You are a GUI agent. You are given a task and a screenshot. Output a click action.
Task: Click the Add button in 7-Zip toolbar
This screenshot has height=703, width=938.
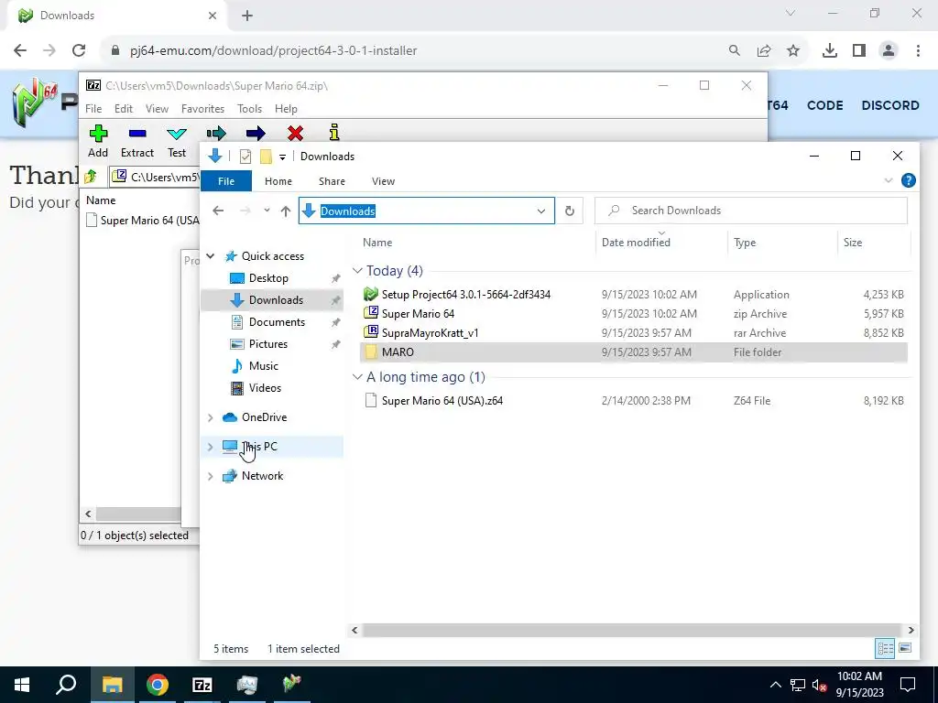pyautogui.click(x=98, y=141)
